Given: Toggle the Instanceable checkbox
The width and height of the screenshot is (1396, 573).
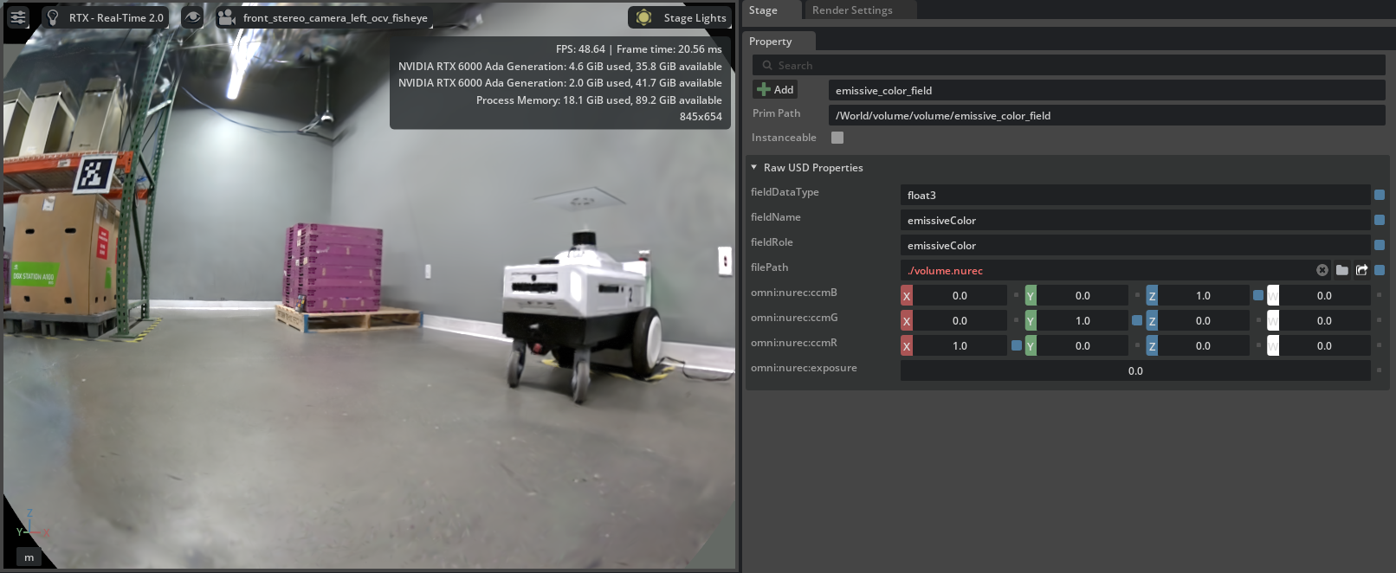Looking at the screenshot, I should 837,138.
